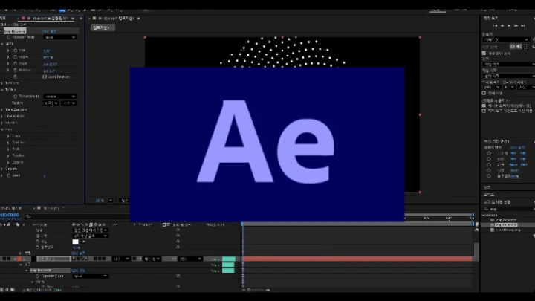Click stopwatch next to Texture Mode
Viewport: 535px width, 301px height.
16,97
